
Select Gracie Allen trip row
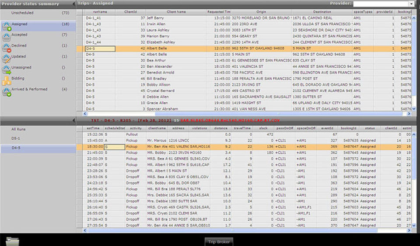244,103
